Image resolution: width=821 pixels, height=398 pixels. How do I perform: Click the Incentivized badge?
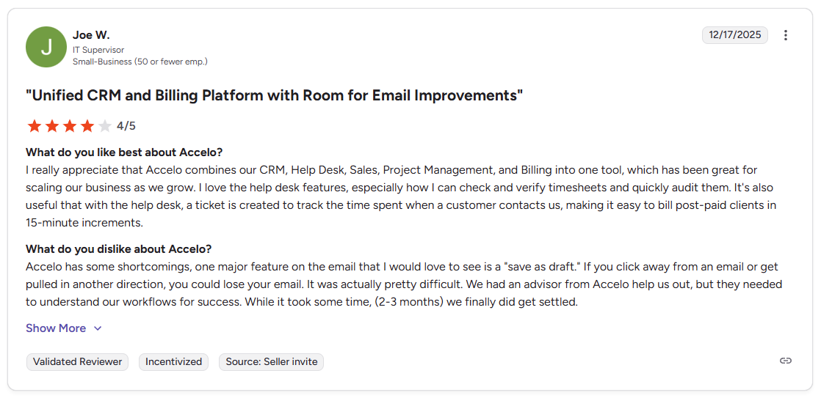click(173, 362)
